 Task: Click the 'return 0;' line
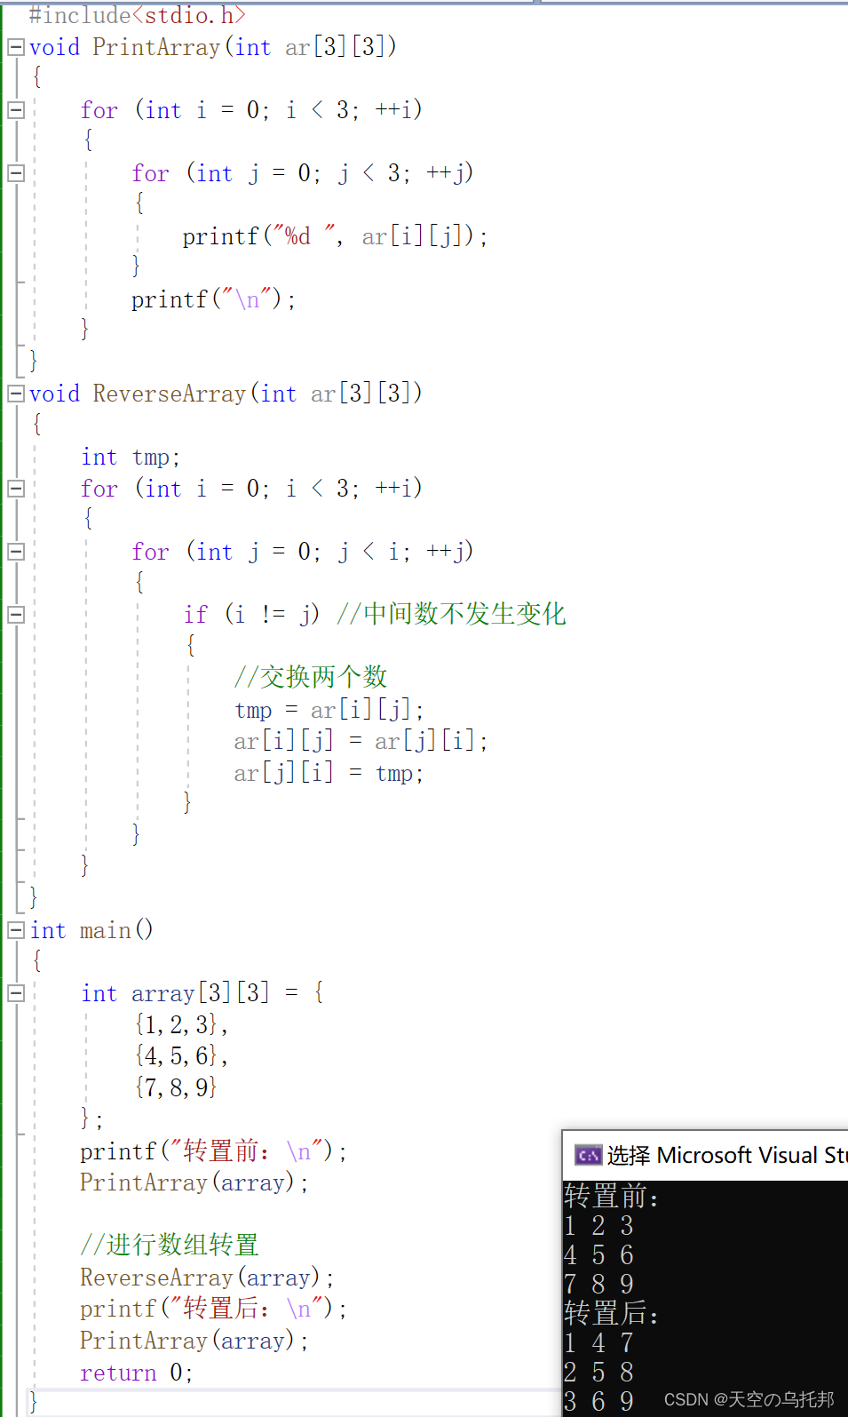pos(137,1373)
